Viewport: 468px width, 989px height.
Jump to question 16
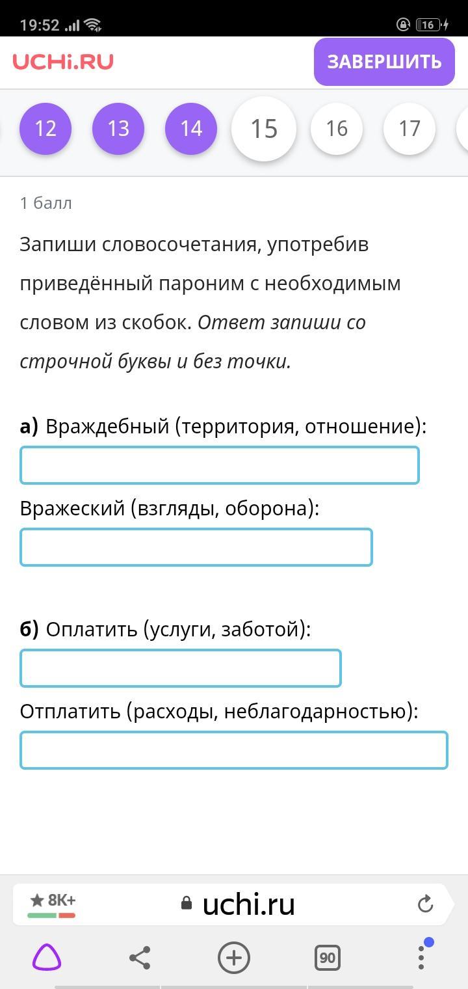click(x=337, y=129)
